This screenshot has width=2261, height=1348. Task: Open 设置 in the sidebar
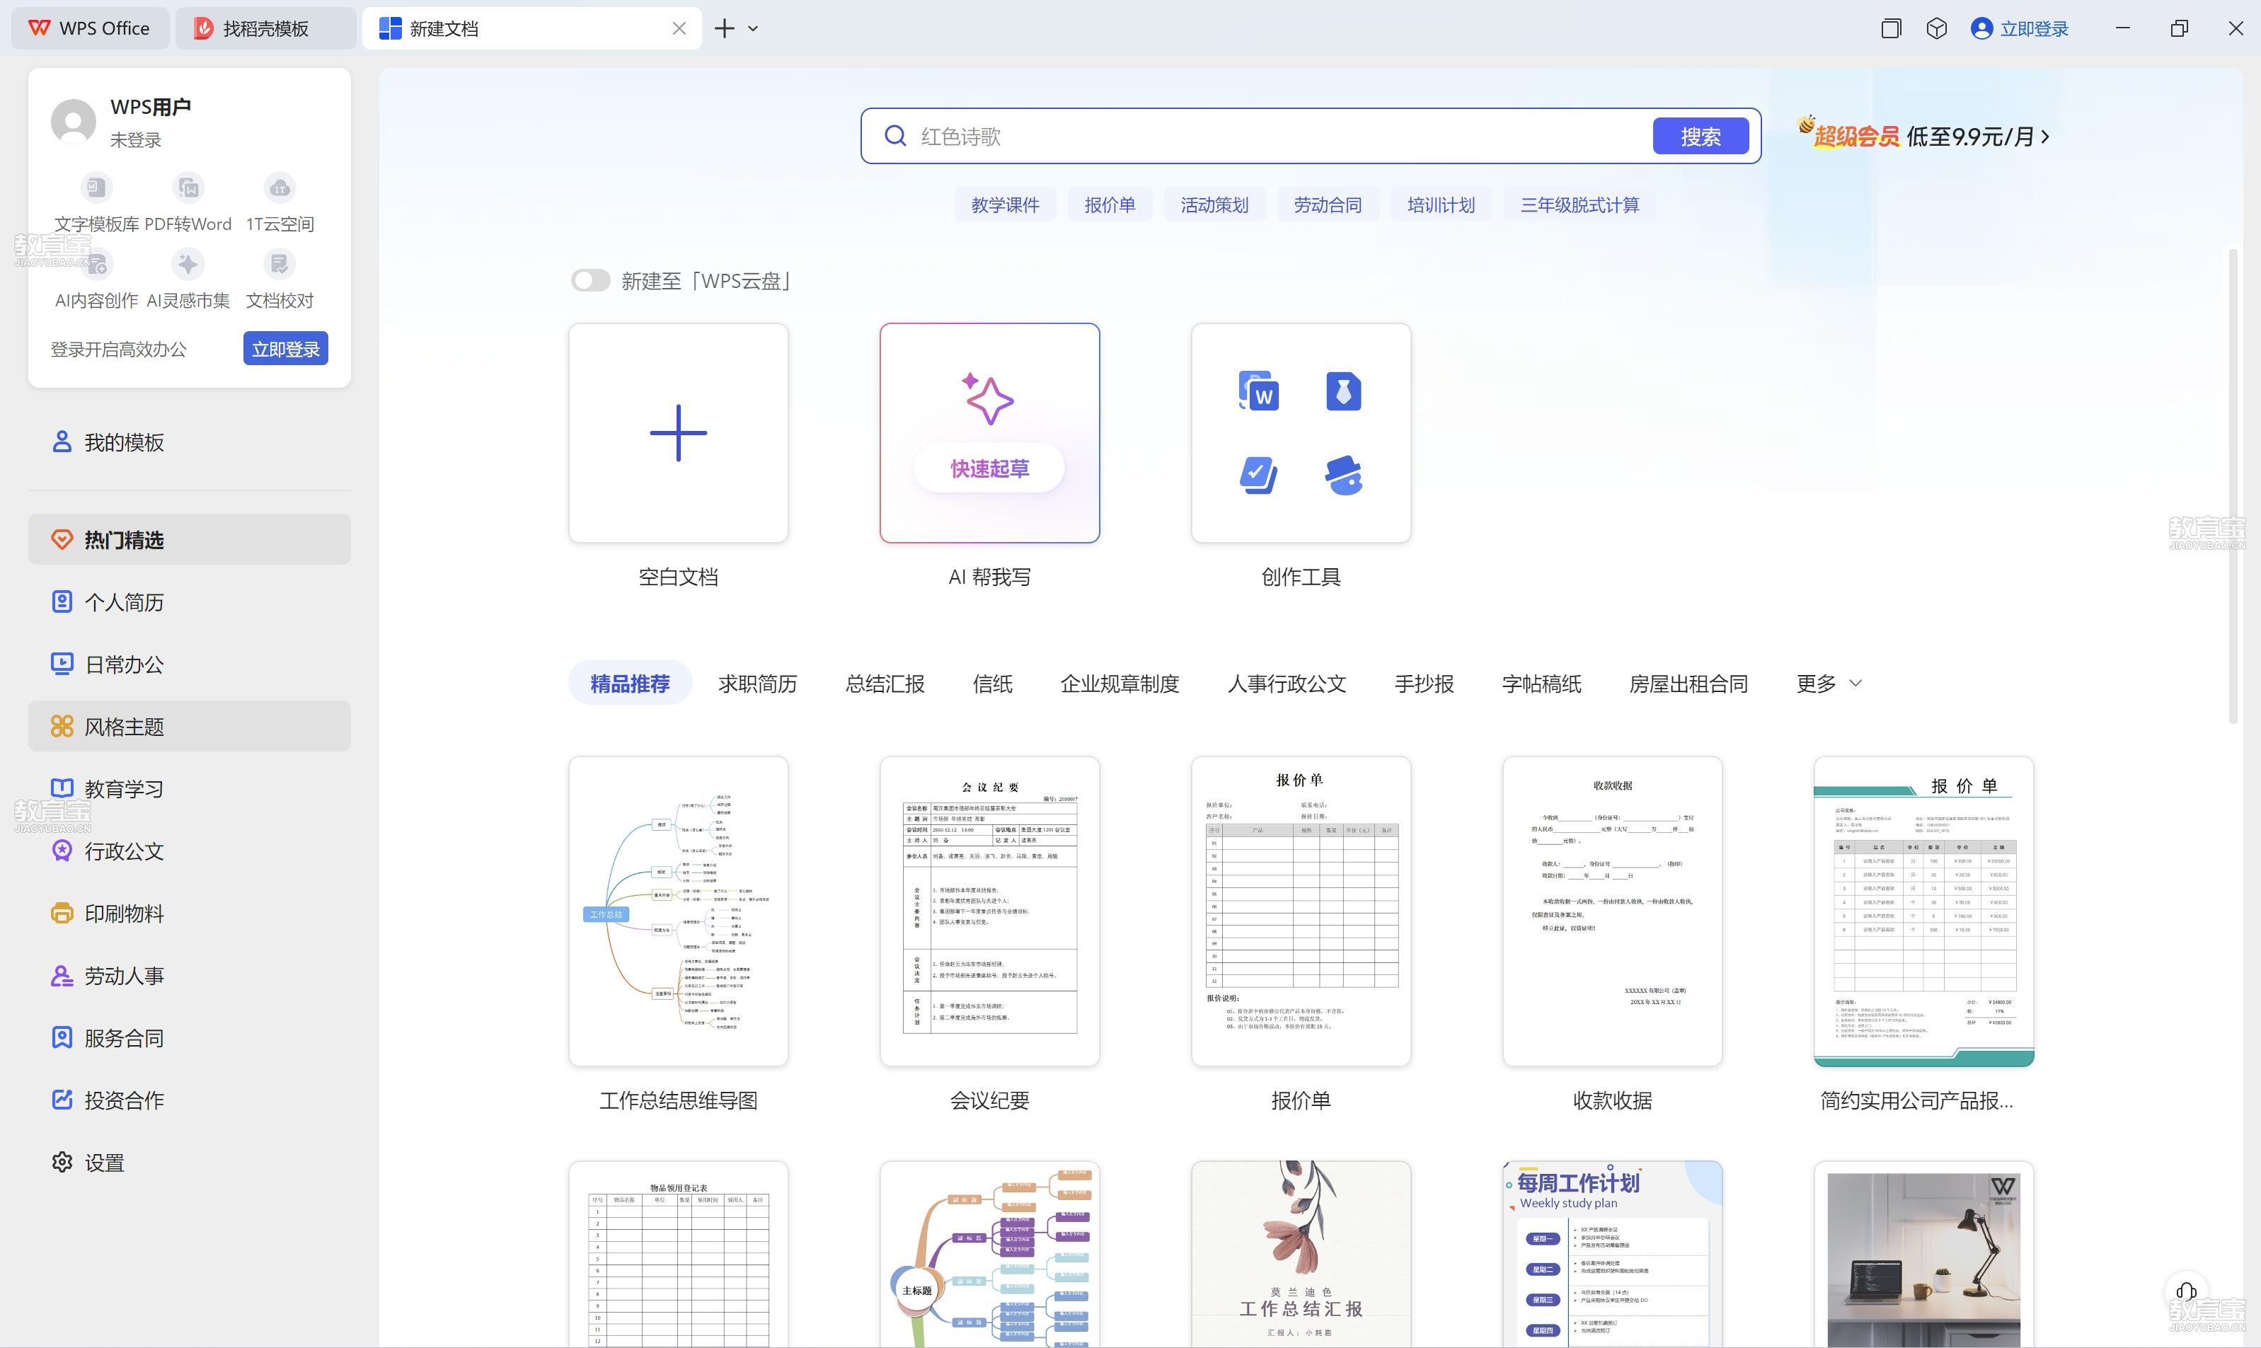click(x=189, y=1162)
